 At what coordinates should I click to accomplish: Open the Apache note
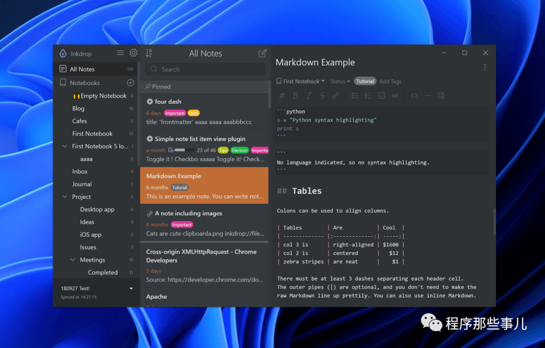(x=204, y=298)
